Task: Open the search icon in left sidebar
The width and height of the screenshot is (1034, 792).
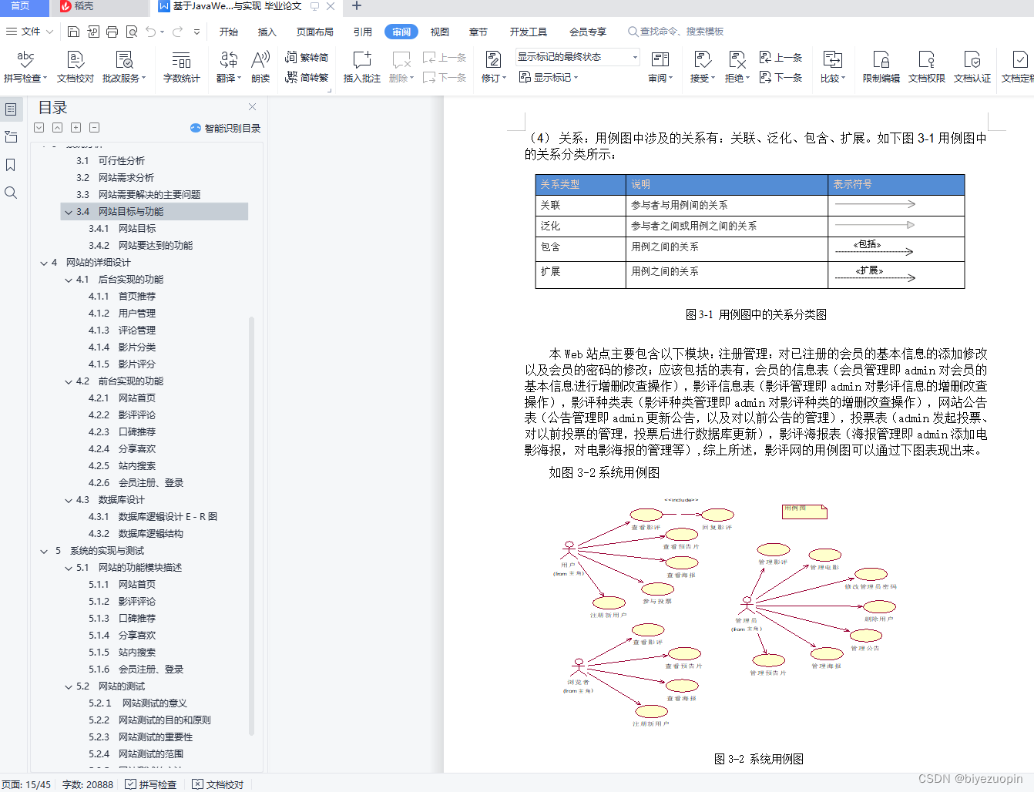Action: (11, 193)
